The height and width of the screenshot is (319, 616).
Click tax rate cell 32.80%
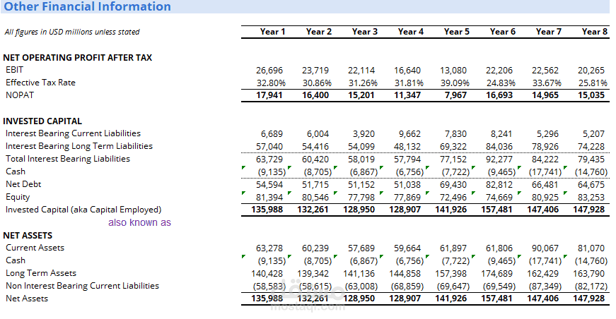coord(271,83)
